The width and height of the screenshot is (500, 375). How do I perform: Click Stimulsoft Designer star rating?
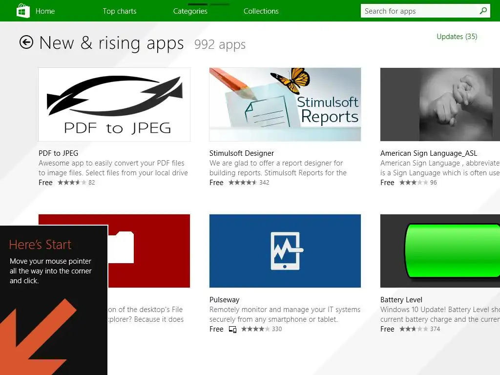(243, 183)
